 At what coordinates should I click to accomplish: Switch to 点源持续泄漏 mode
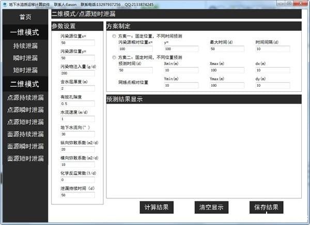click(25, 97)
